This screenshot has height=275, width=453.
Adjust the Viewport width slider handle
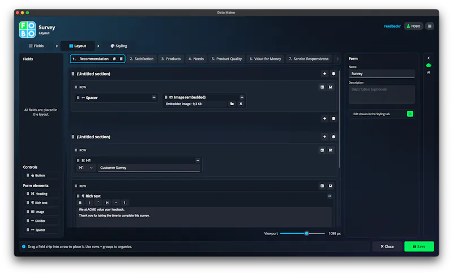(x=306, y=234)
